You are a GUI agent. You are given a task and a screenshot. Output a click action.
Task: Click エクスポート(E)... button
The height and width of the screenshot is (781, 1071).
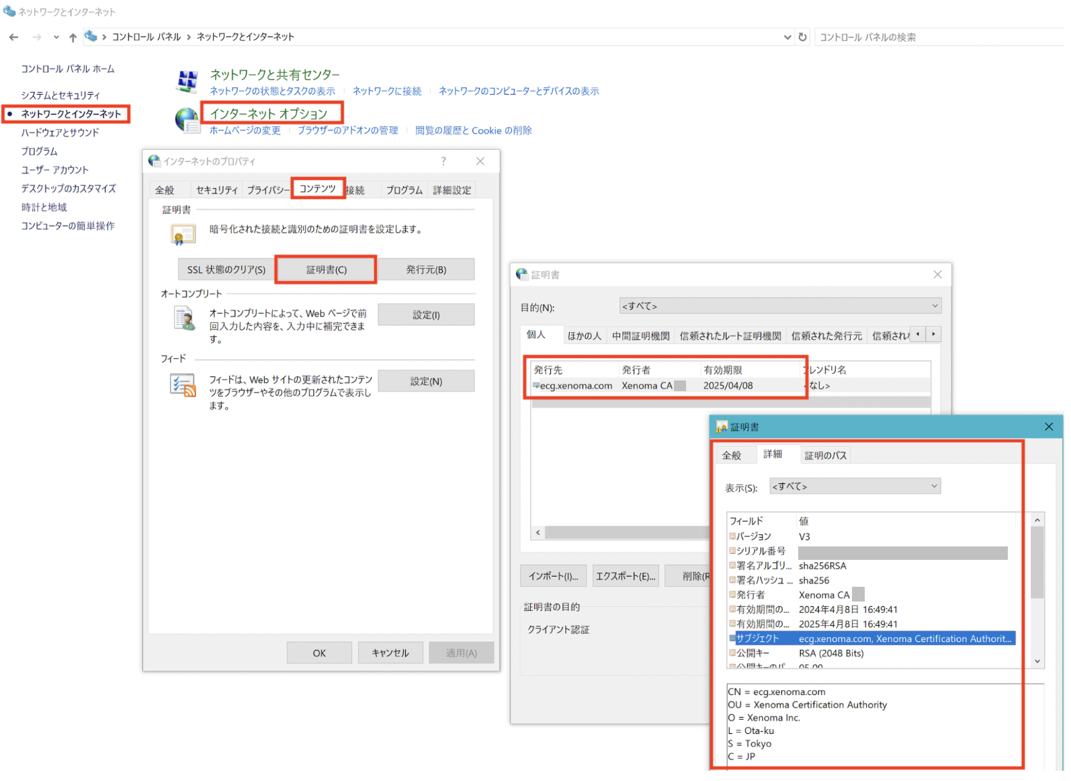coord(626,577)
